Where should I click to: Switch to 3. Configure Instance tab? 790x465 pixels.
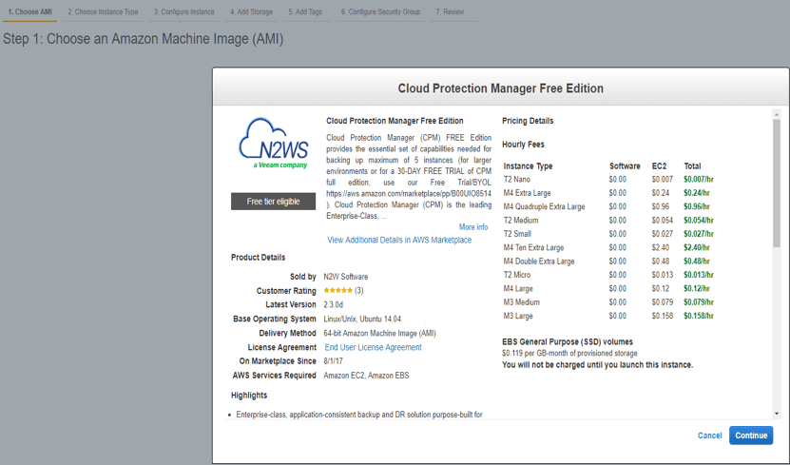183,11
